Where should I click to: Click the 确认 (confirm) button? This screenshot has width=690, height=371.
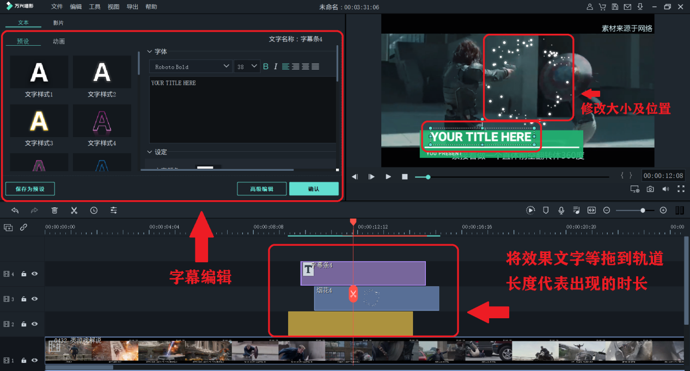click(314, 189)
